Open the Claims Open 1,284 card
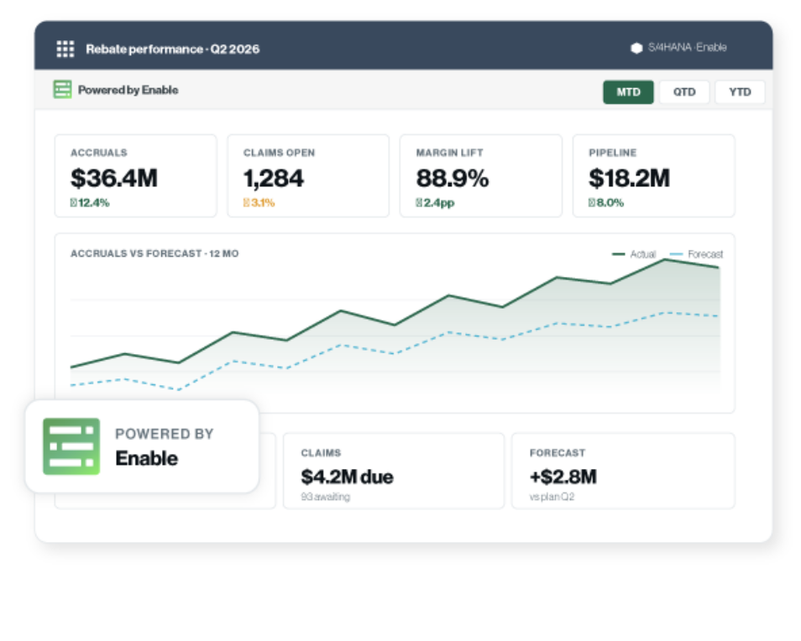The image size is (801, 641). [x=308, y=176]
